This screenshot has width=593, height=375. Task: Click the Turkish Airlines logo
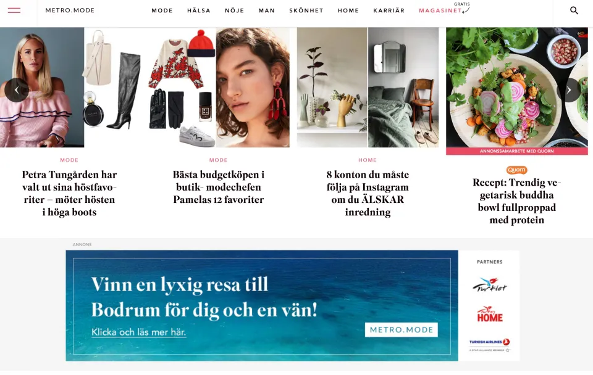tap(489, 345)
